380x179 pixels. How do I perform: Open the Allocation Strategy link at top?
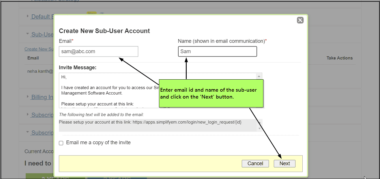tap(55, 1)
